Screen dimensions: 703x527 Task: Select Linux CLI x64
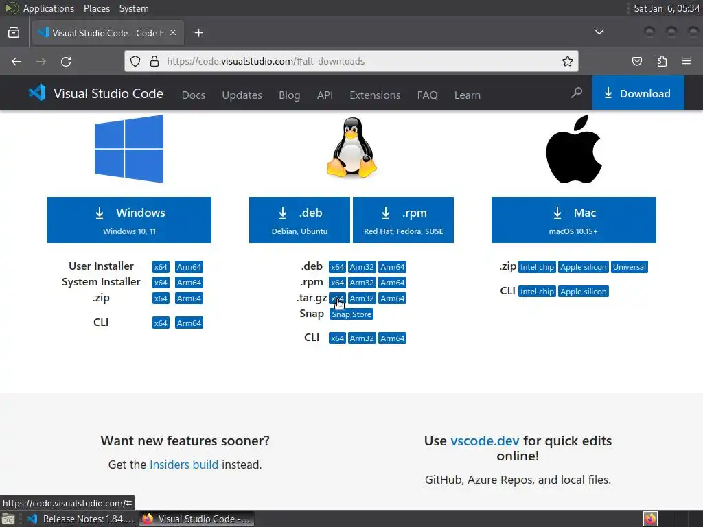tap(337, 338)
